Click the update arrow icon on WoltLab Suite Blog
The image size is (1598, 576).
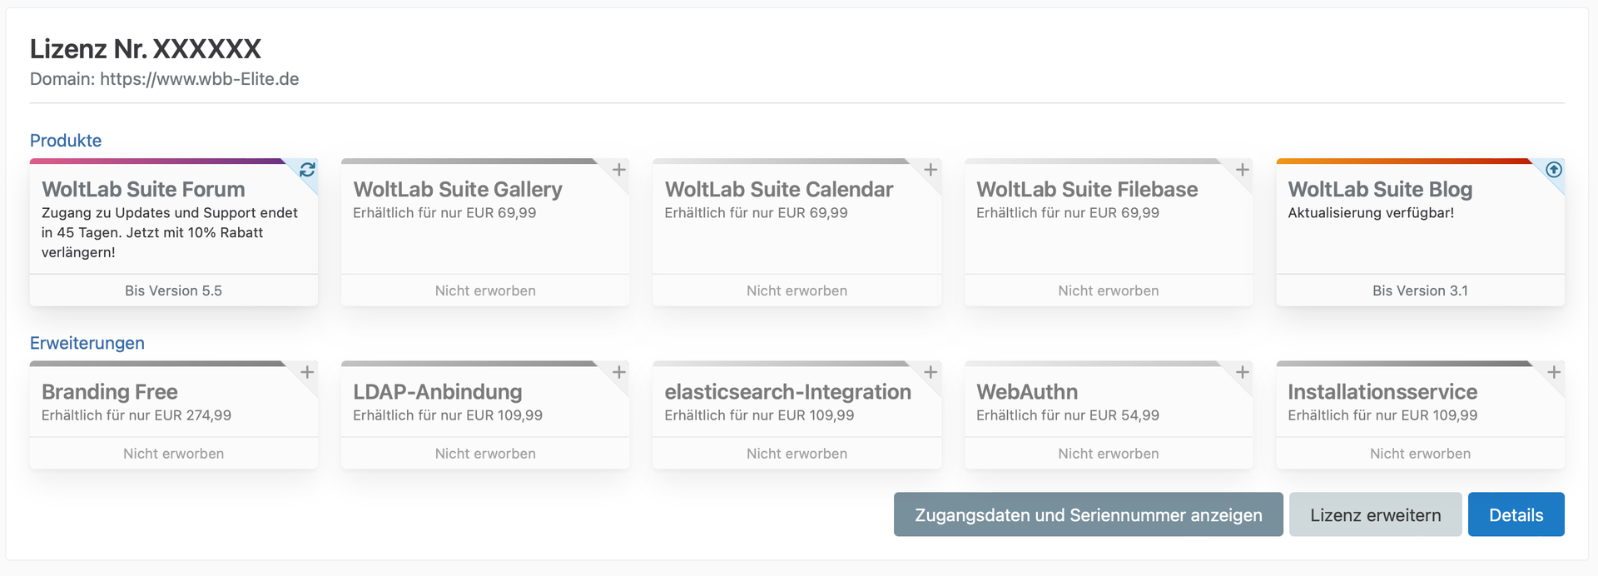(1554, 170)
